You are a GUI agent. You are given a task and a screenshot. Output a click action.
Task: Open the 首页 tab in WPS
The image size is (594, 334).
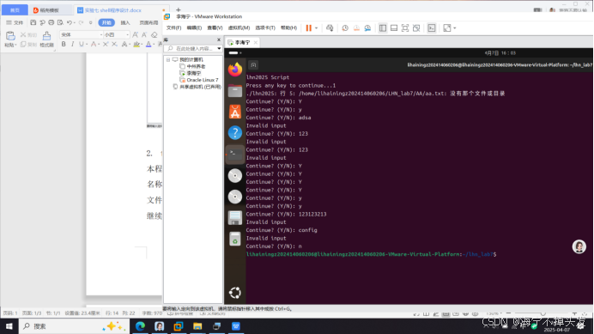coord(15,10)
